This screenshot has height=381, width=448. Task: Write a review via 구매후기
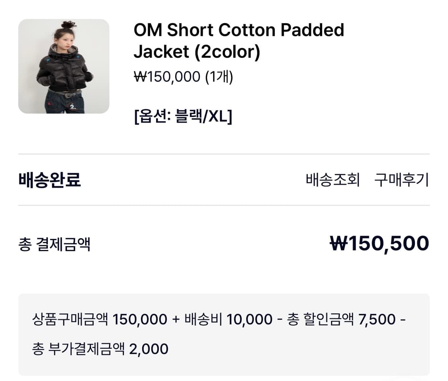[x=401, y=180]
